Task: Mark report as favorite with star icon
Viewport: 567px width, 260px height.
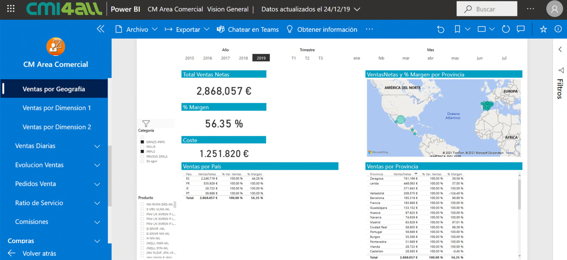Action: click(x=543, y=29)
